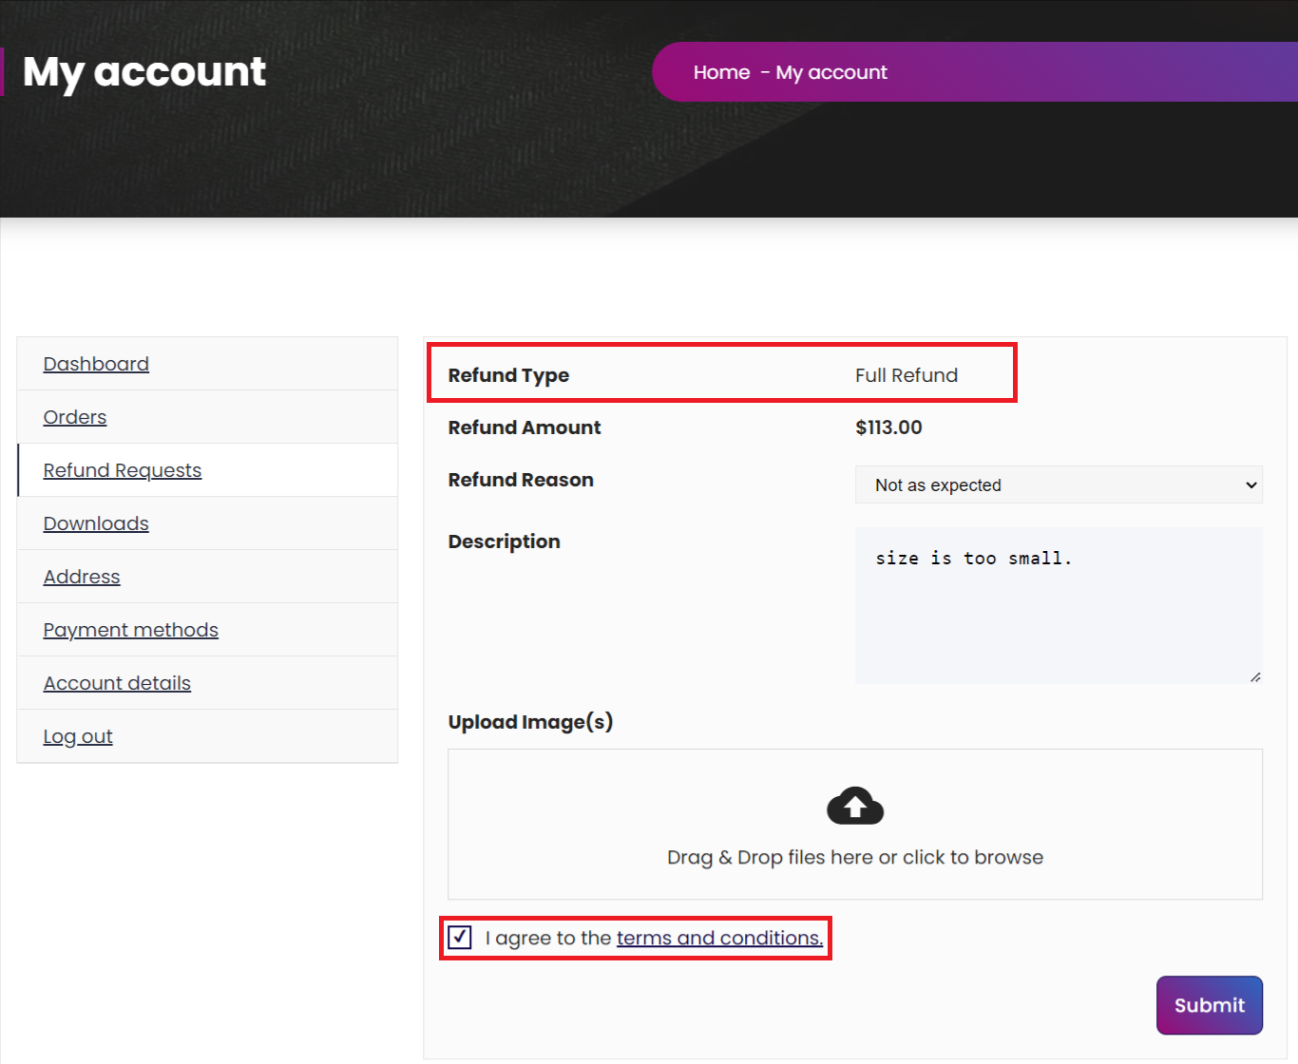The width and height of the screenshot is (1298, 1064).
Task: Uncheck the terms and conditions agreement
Action: click(x=459, y=938)
